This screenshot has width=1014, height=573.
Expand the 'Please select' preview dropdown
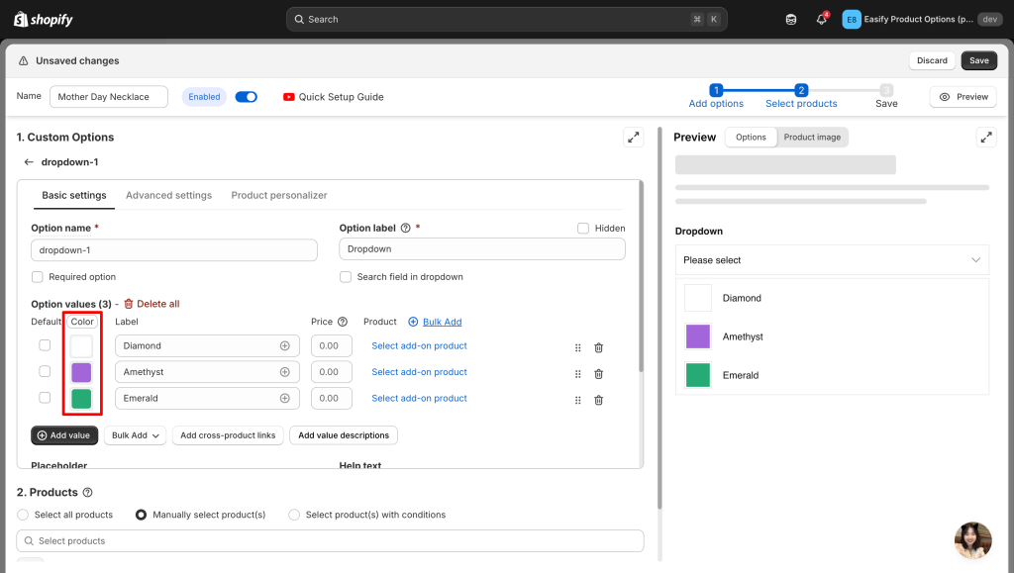click(832, 260)
